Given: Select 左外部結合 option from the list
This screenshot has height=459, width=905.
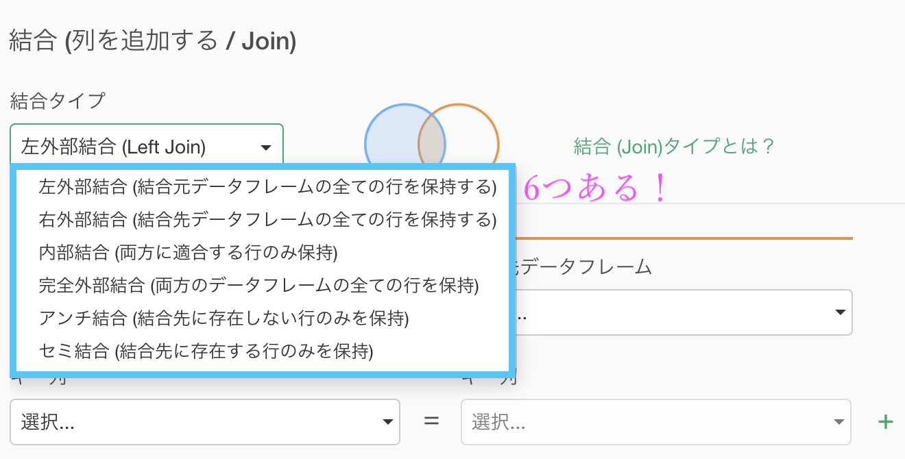Looking at the screenshot, I should pyautogui.click(x=268, y=186).
